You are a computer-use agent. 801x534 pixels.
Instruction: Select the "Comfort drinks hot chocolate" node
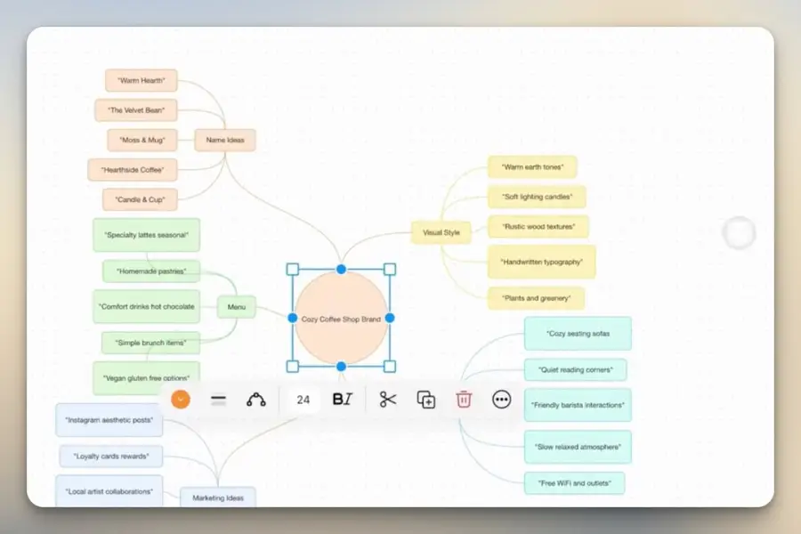[147, 306]
